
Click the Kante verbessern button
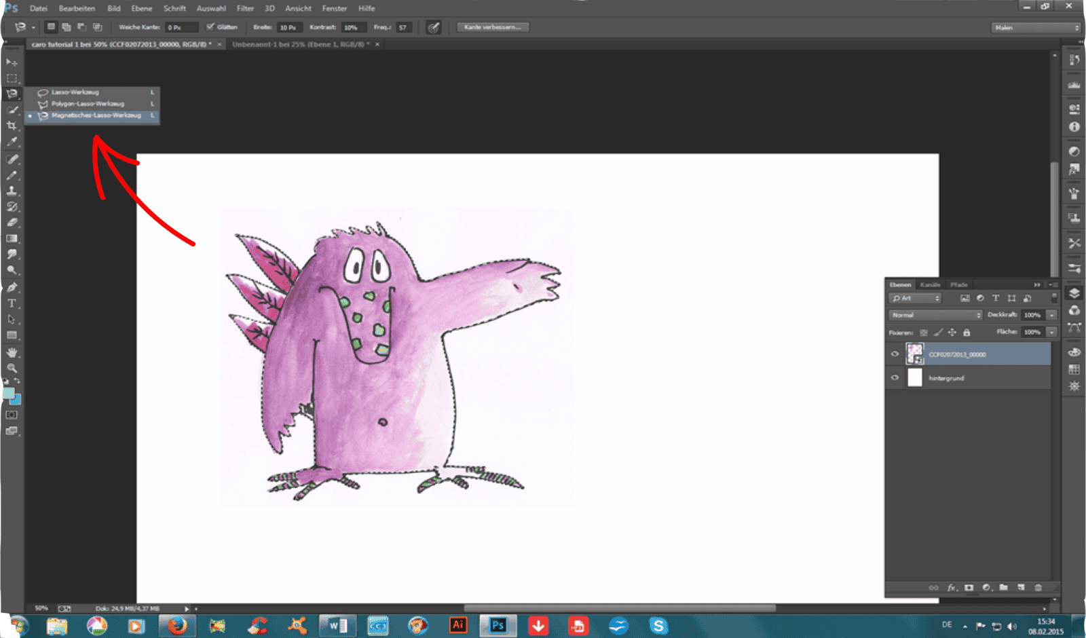pyautogui.click(x=493, y=27)
